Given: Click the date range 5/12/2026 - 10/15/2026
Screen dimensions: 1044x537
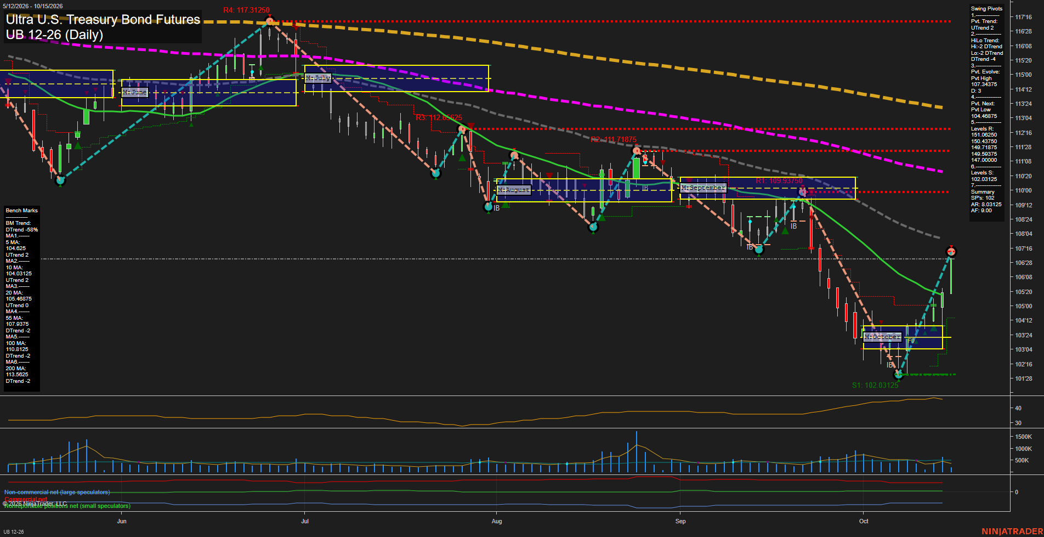Looking at the screenshot, I should 32,6.
